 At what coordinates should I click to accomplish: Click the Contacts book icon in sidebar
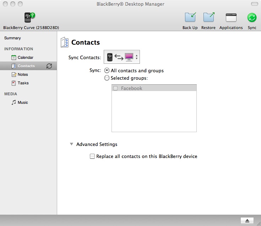click(x=13, y=66)
